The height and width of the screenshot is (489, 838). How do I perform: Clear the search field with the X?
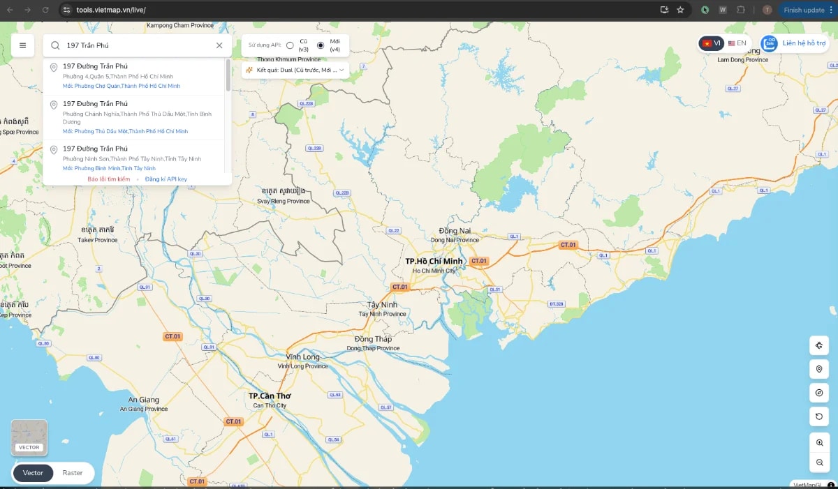219,45
